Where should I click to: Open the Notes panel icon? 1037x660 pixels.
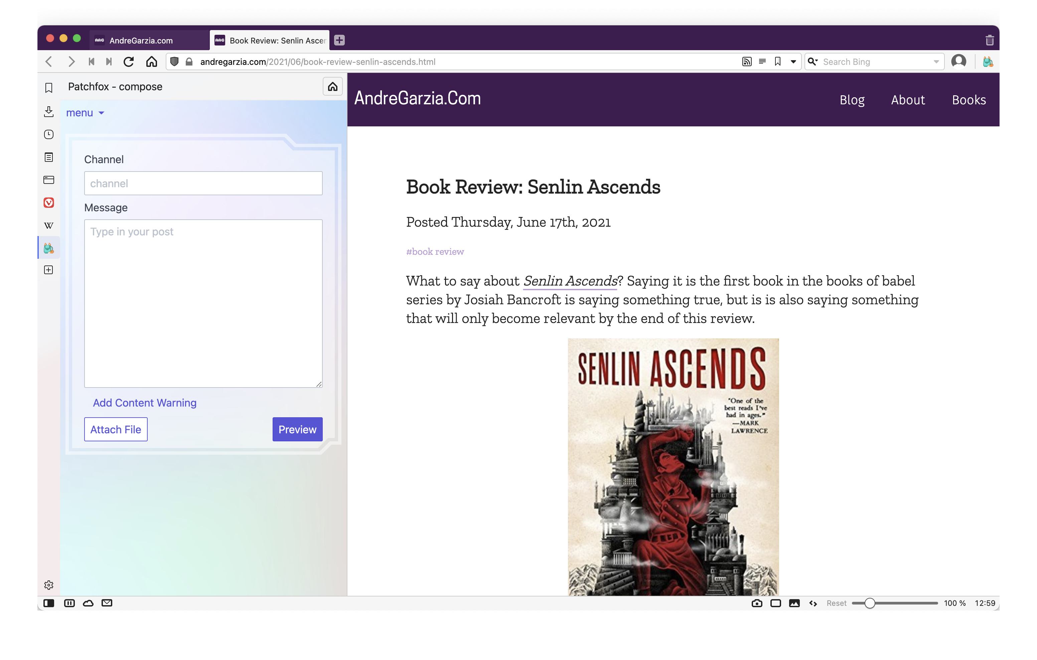tap(49, 157)
